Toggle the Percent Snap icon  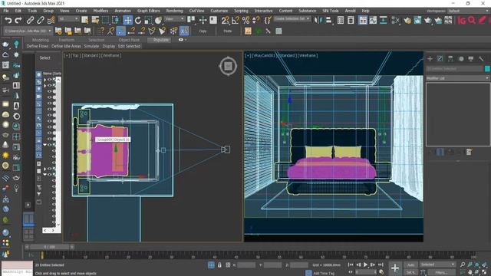point(245,21)
